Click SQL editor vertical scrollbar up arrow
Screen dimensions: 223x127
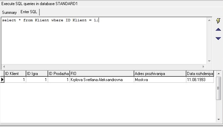[209, 20]
